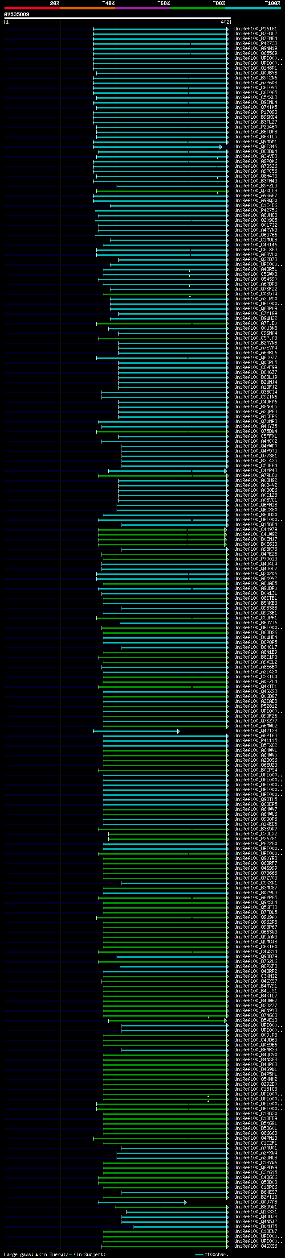Select the UniRef100_B6AK39 label
This screenshot has width=285, height=1258.
pyautogui.click(x=256, y=1049)
